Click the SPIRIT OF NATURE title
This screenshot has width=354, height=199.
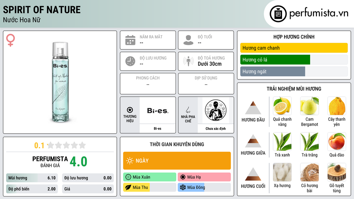pyautogui.click(x=42, y=10)
